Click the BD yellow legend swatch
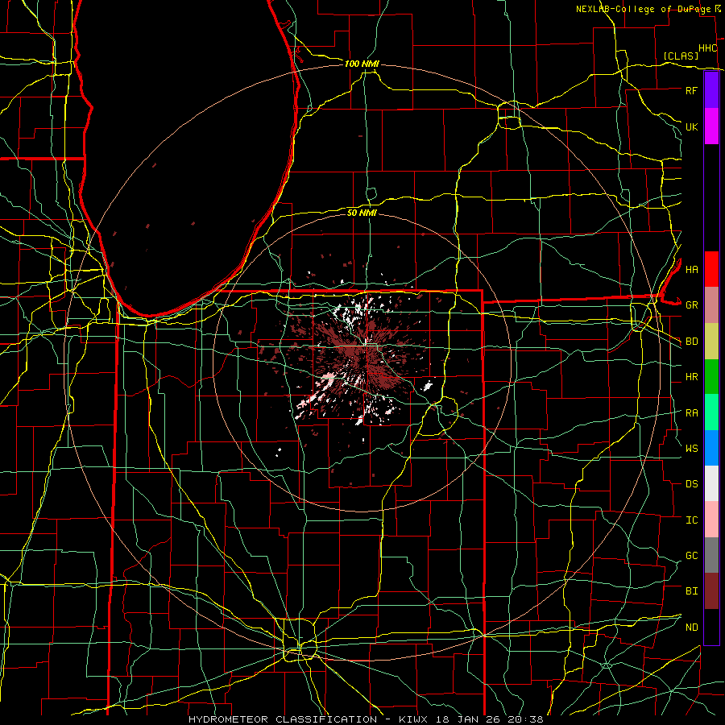 (x=711, y=342)
